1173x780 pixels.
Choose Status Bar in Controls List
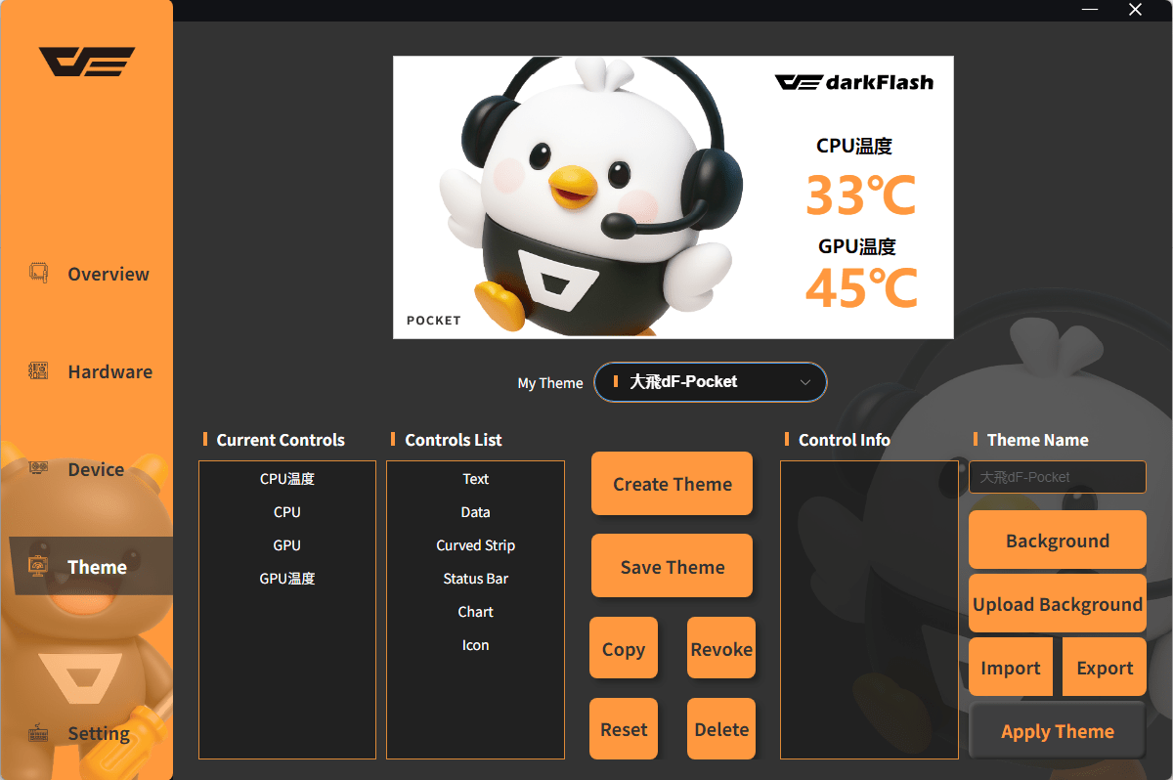click(x=476, y=579)
